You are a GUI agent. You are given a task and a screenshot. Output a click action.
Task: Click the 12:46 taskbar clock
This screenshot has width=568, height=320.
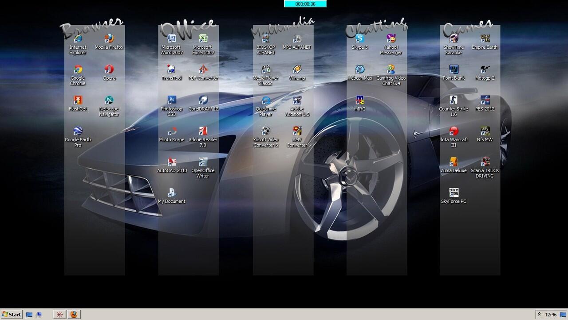coord(551,315)
